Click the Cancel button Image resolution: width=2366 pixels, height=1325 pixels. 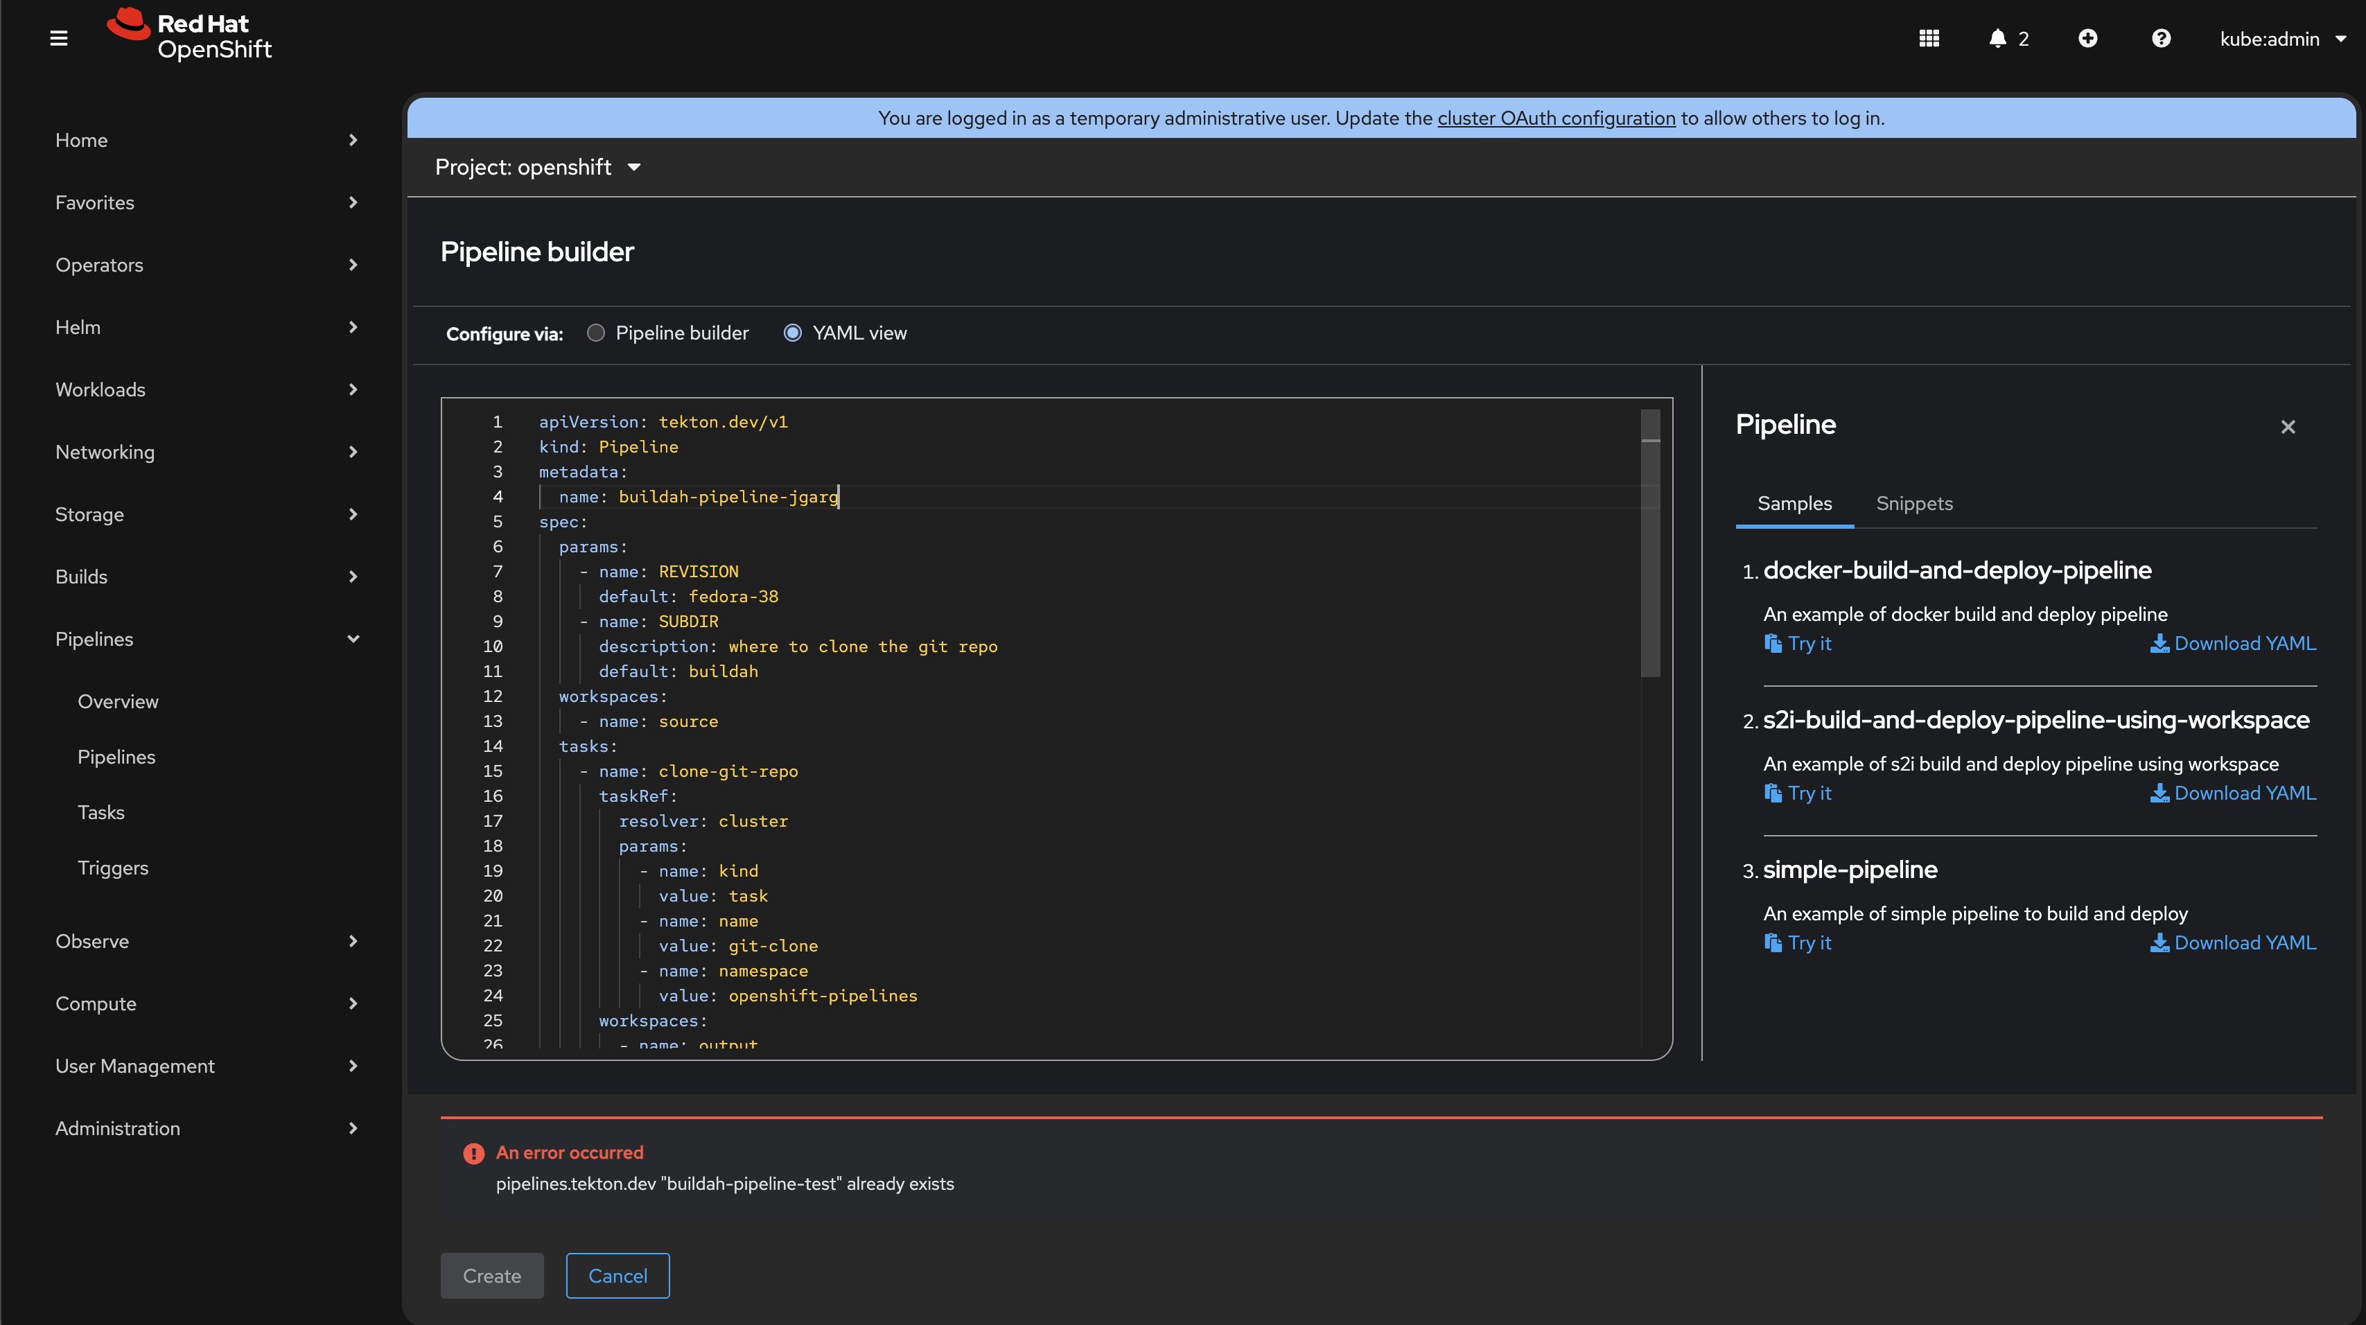click(x=617, y=1275)
